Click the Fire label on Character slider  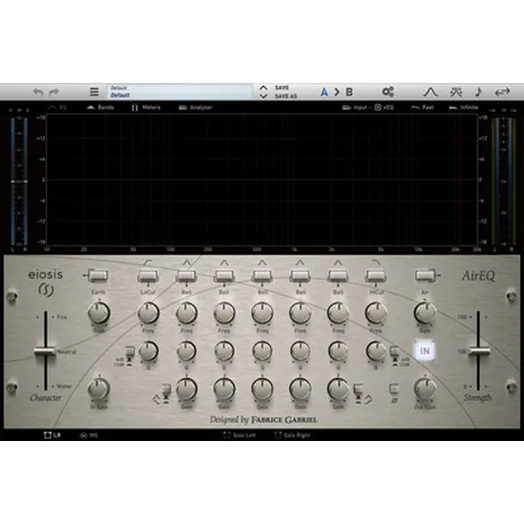62,317
